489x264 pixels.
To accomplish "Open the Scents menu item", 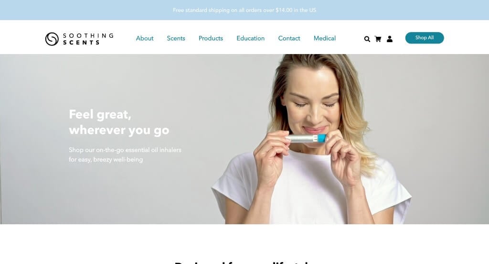I will point(176,38).
